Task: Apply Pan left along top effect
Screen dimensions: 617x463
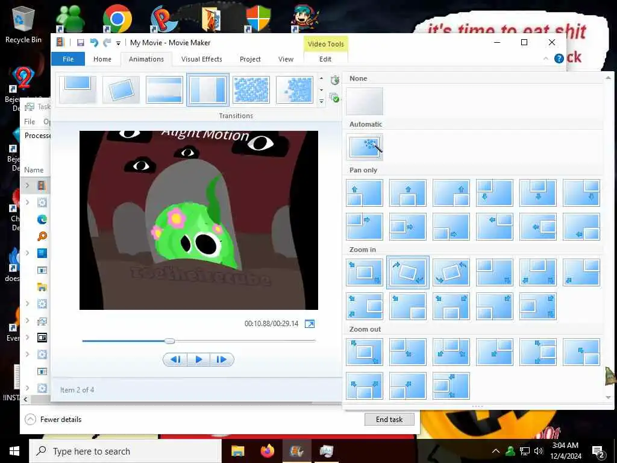Action: tap(495, 227)
